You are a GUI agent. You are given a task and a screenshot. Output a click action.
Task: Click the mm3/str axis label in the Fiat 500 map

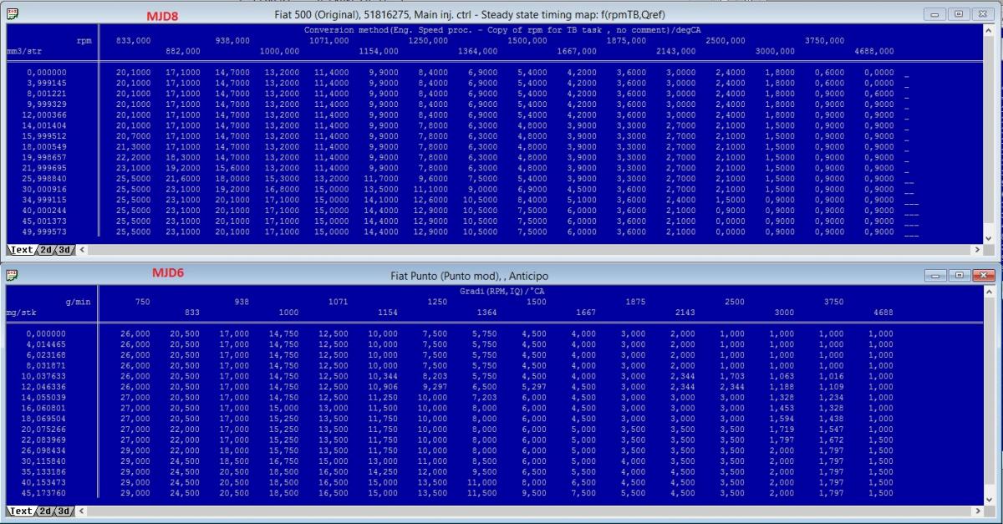24,51
